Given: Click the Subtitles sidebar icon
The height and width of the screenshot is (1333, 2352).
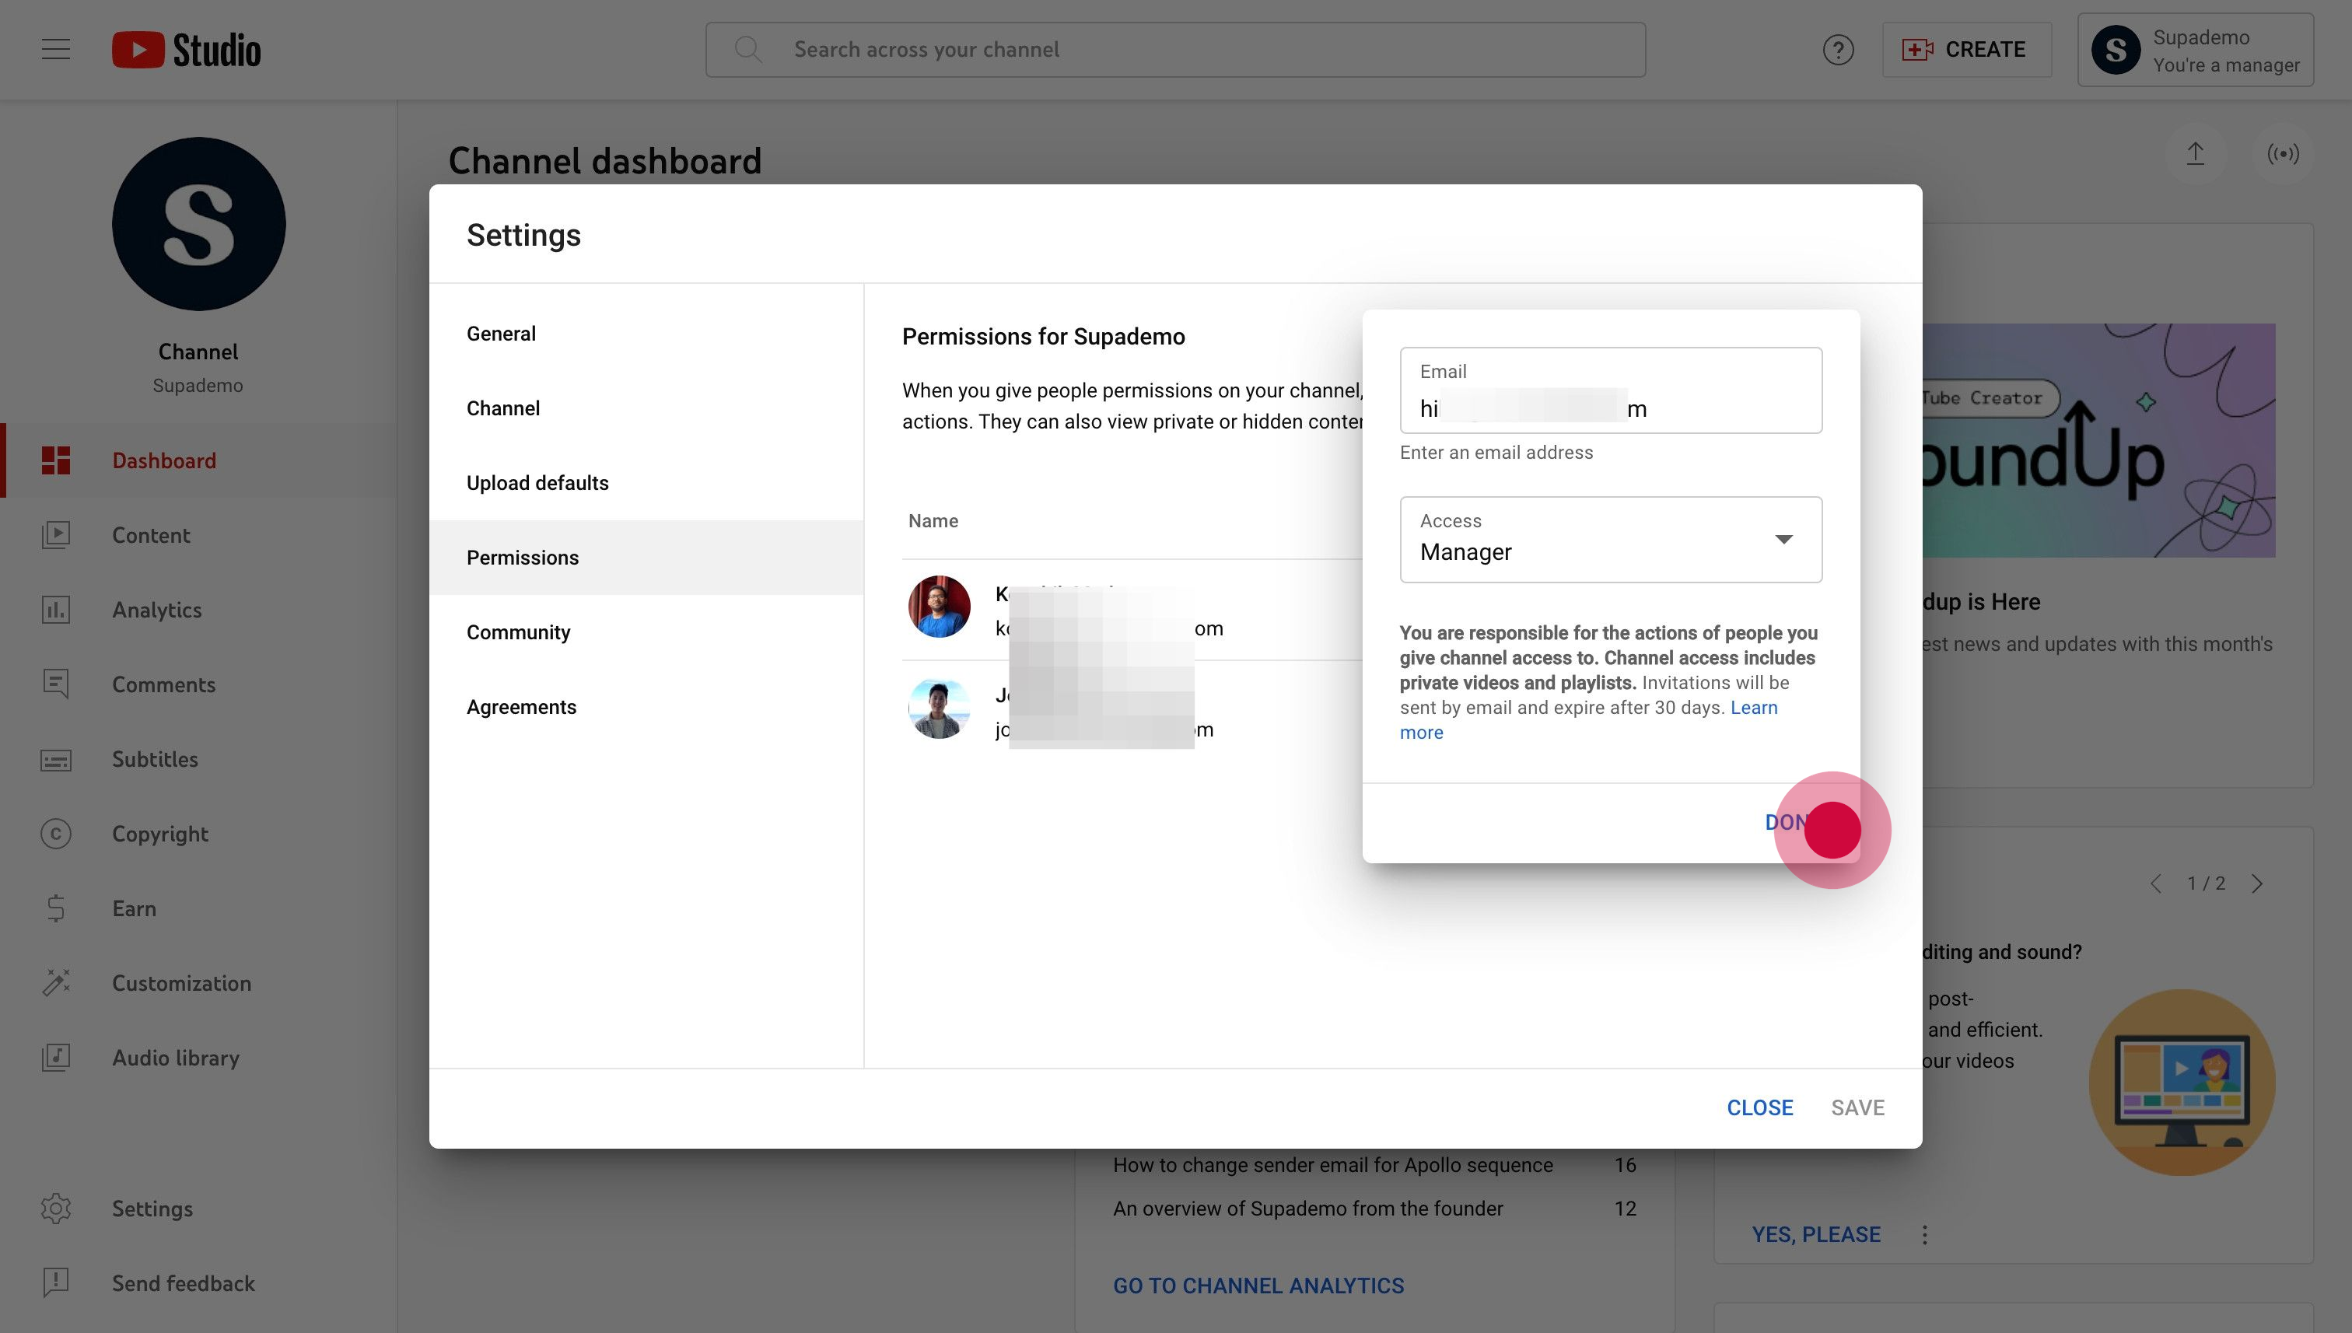Looking at the screenshot, I should [56, 759].
